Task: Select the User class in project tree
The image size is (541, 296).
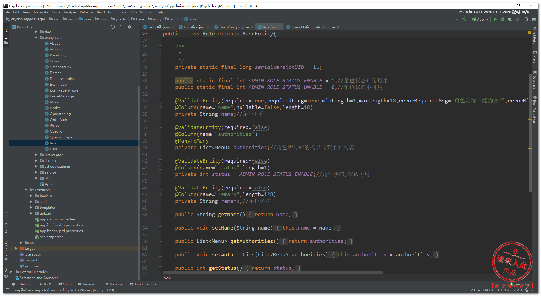Action: [x=54, y=149]
